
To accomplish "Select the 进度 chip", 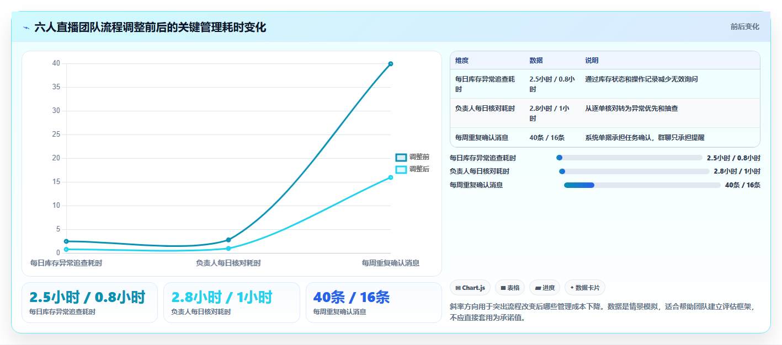I will pos(545,288).
